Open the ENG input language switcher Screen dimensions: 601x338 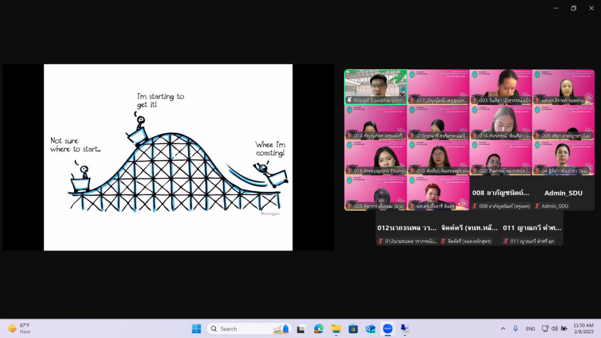(531, 329)
